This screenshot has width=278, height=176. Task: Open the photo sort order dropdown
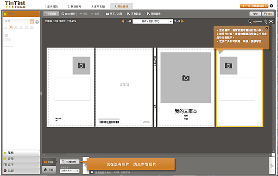(69, 171)
